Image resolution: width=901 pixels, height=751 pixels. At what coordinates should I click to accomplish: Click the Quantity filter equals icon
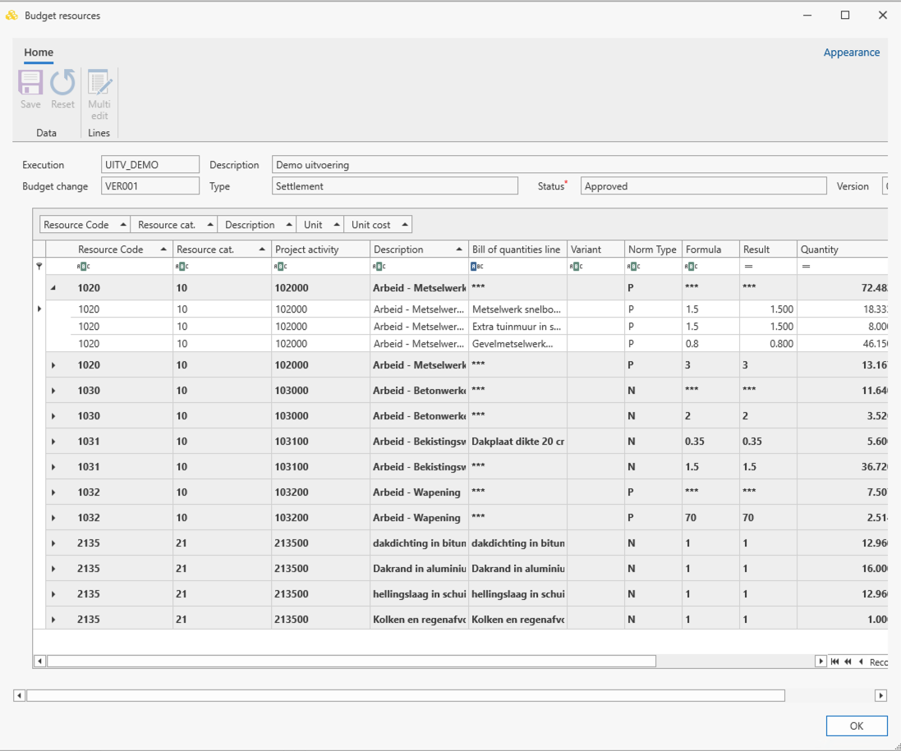[x=807, y=267]
